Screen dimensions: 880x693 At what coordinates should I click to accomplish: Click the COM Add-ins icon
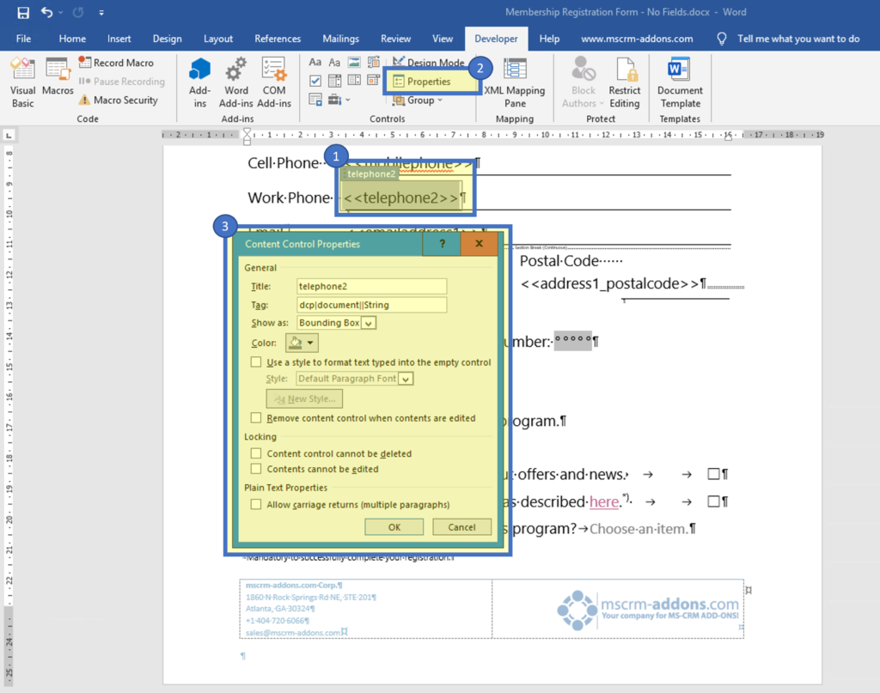click(x=274, y=82)
